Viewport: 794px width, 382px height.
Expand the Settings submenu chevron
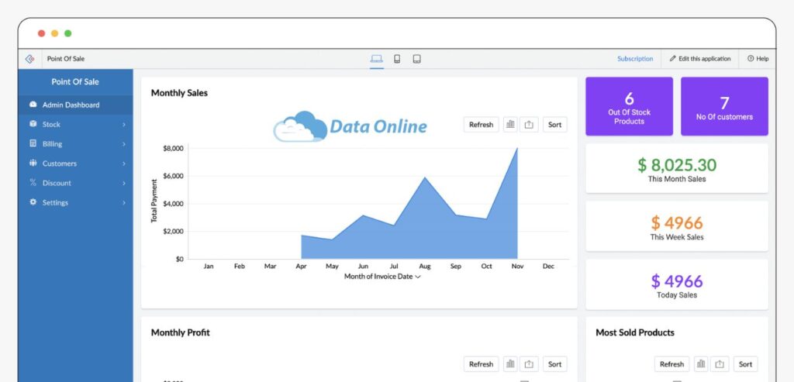[x=123, y=203]
